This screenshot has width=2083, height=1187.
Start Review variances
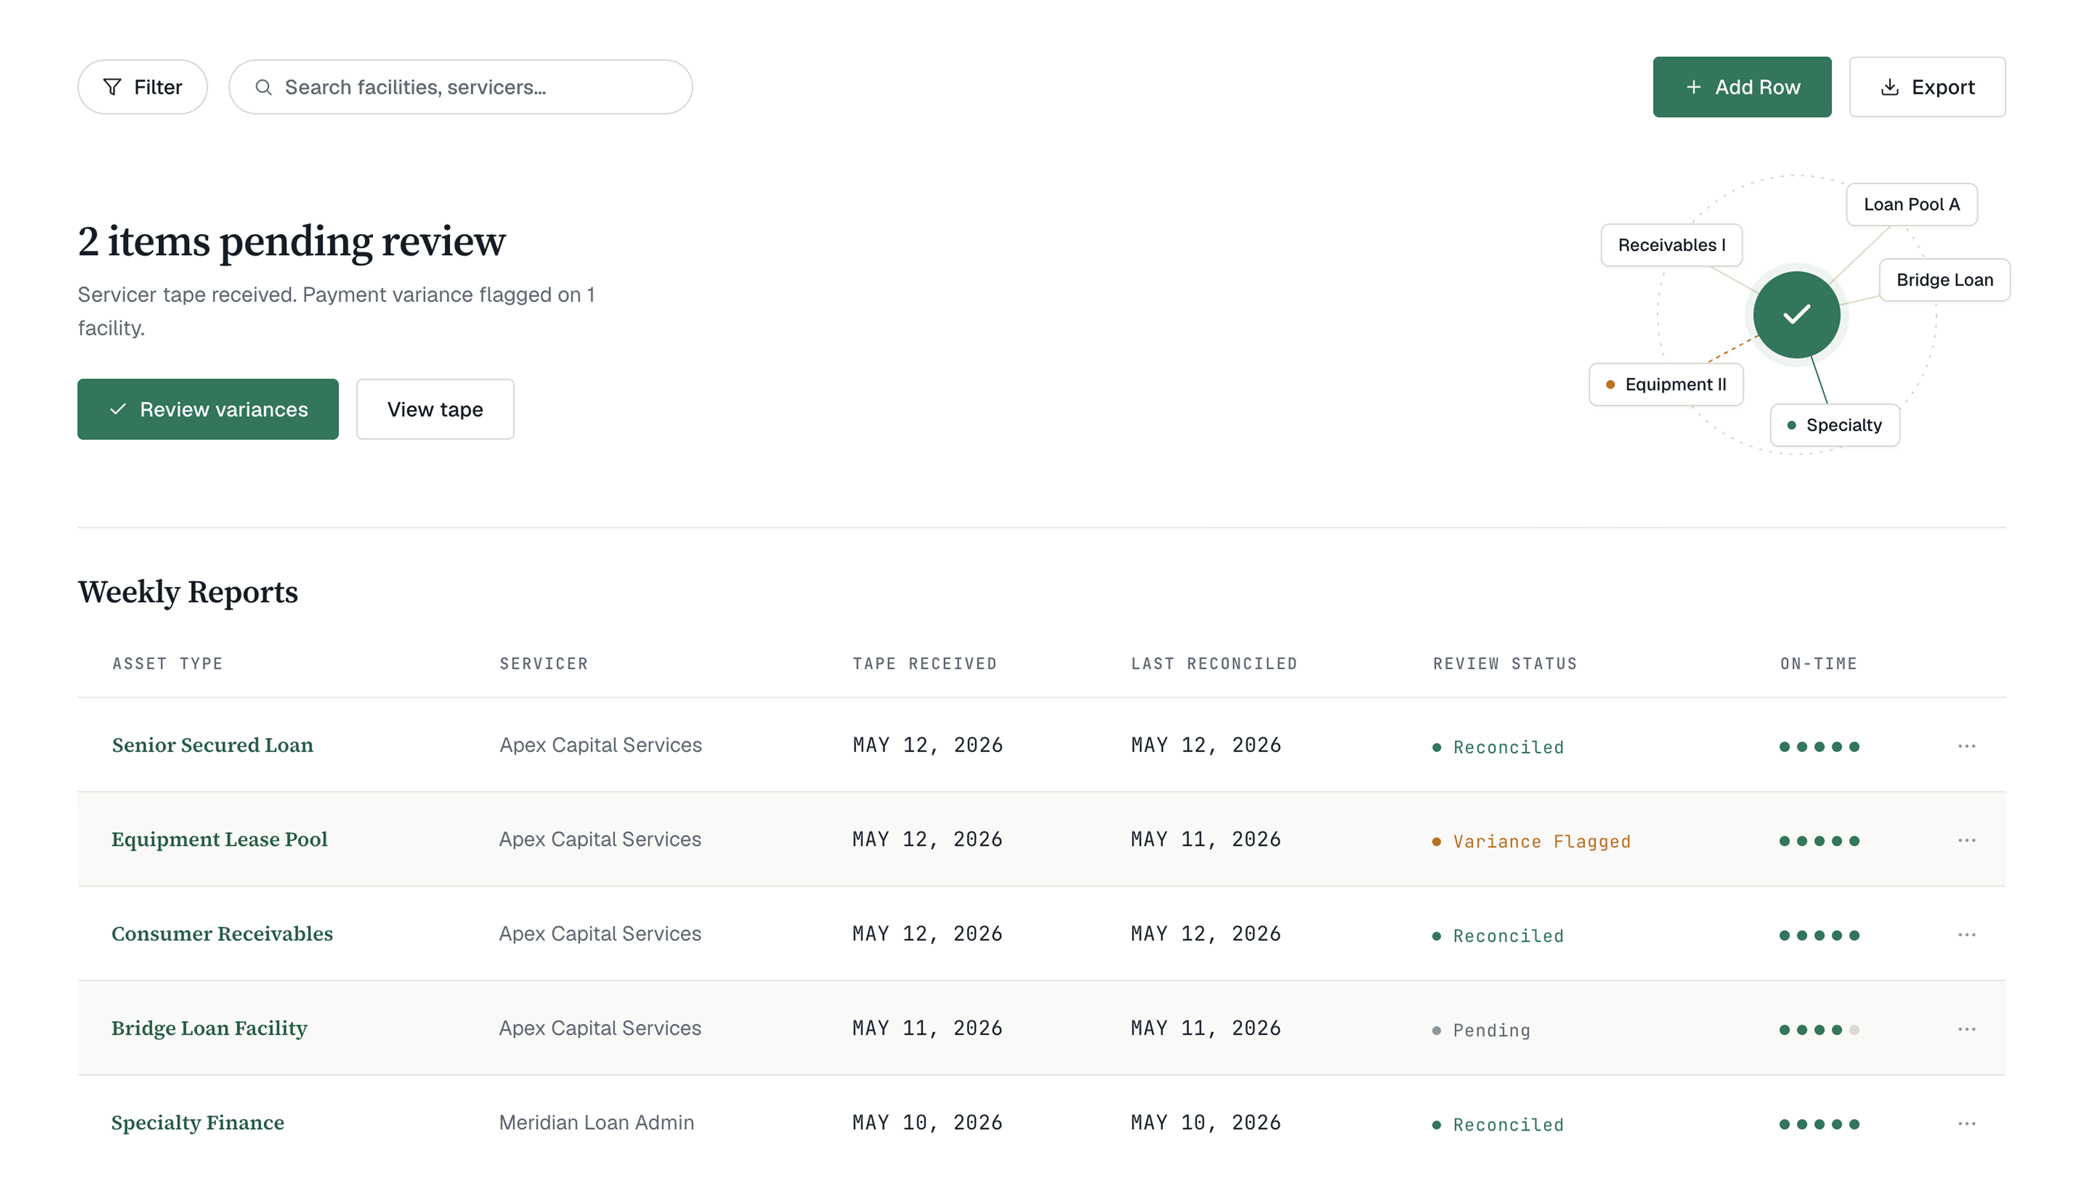[208, 409]
